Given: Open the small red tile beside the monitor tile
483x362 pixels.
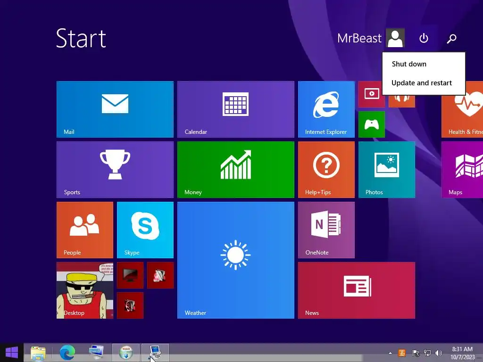Looking at the screenshot, I should tap(160, 275).
